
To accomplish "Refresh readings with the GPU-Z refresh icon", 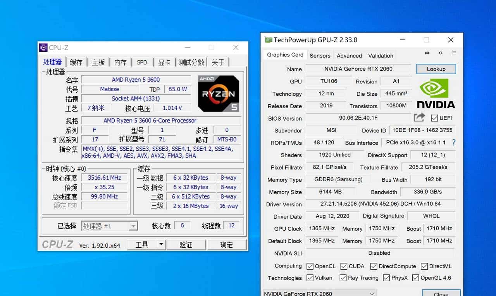I will tap(440, 53).
